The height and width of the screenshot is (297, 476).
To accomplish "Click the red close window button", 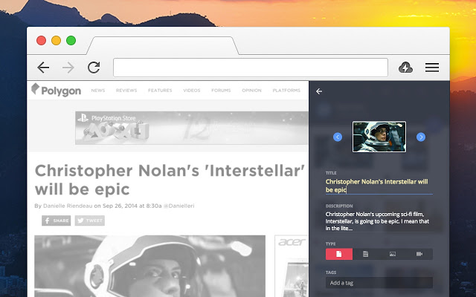I will pos(42,40).
